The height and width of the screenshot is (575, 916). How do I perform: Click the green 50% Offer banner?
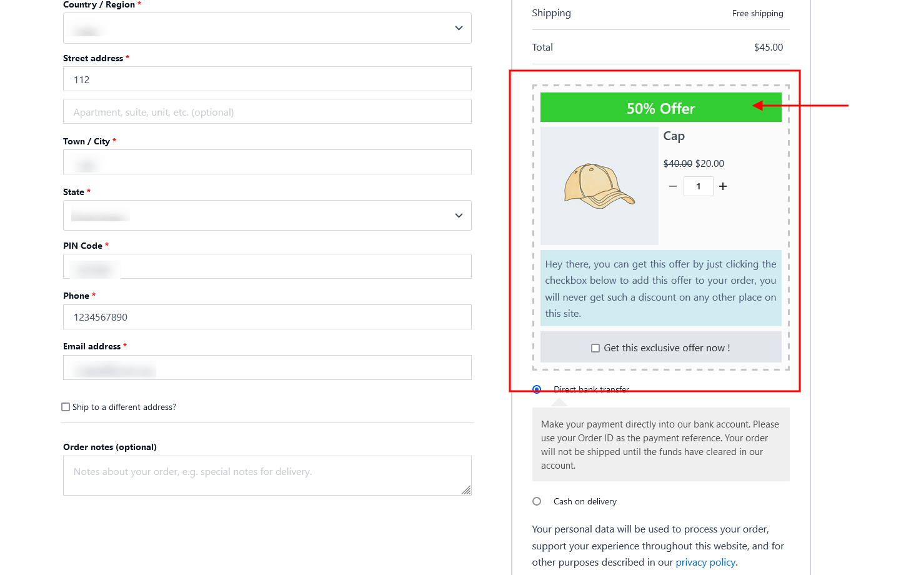660,108
